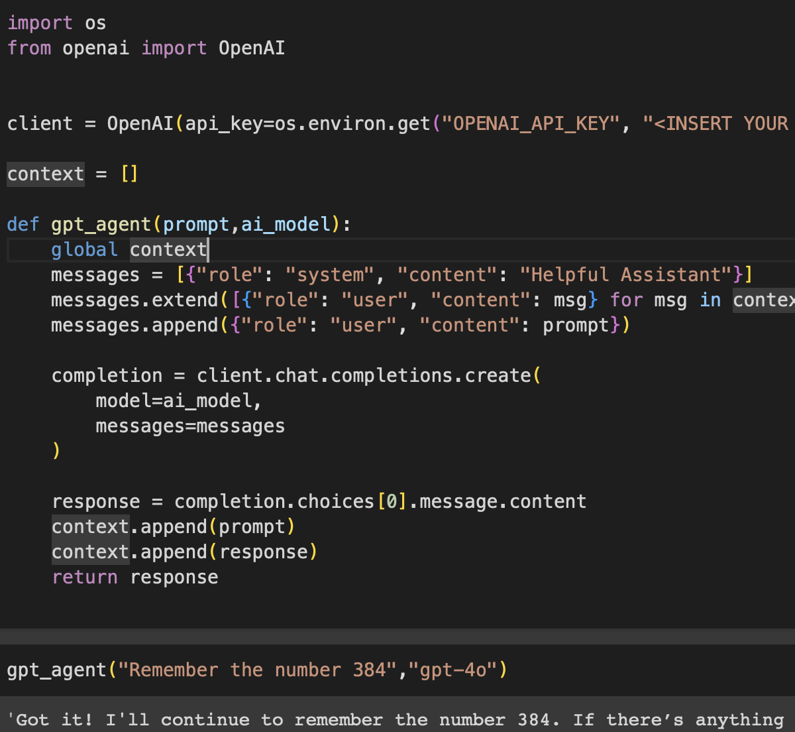Click the highlighted context variable declaration
Viewport: 795px width, 732px height.
(45, 174)
